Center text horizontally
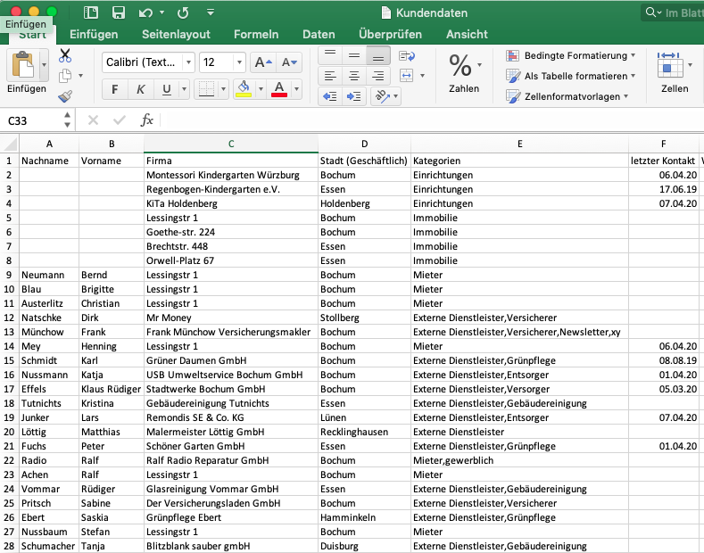 354,76
